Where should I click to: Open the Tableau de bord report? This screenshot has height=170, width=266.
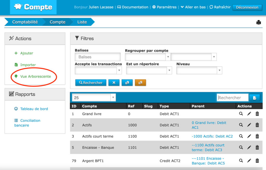pos(34,109)
